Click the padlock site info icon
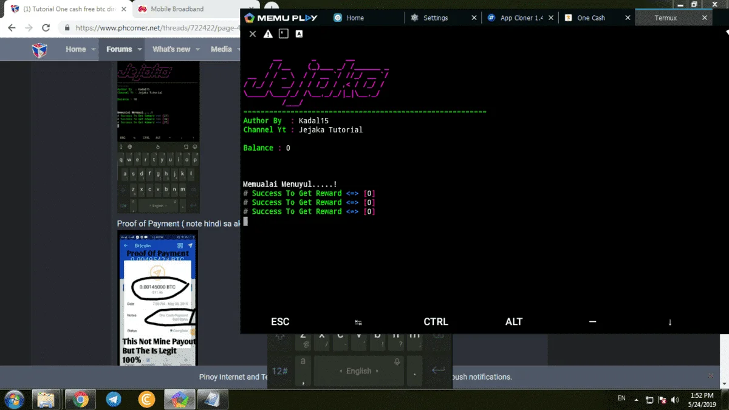 pyautogui.click(x=67, y=28)
